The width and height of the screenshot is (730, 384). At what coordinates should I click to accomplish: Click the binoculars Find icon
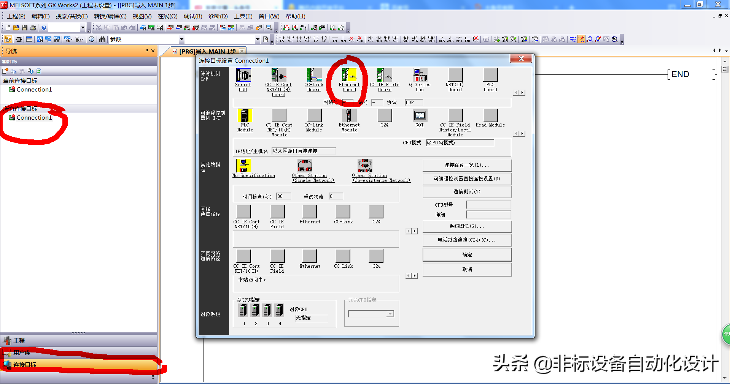pyautogui.click(x=102, y=40)
